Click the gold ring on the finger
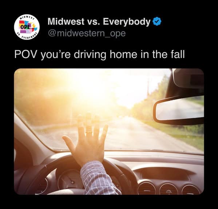The width and height of the screenshot is (218, 209). [x=89, y=132]
